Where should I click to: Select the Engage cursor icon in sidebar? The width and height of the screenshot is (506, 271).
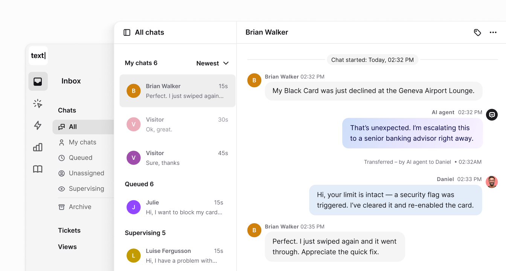pyautogui.click(x=38, y=104)
